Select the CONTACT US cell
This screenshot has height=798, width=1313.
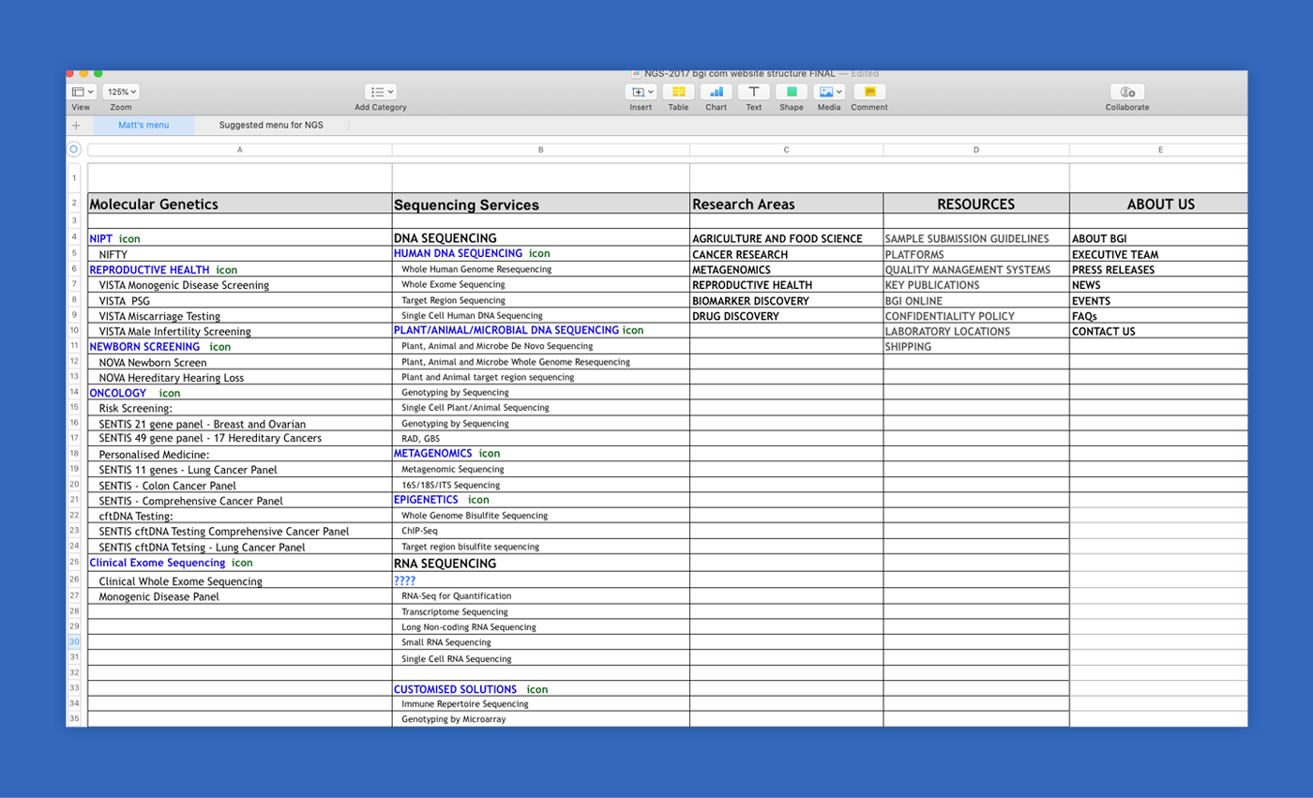[1160, 331]
